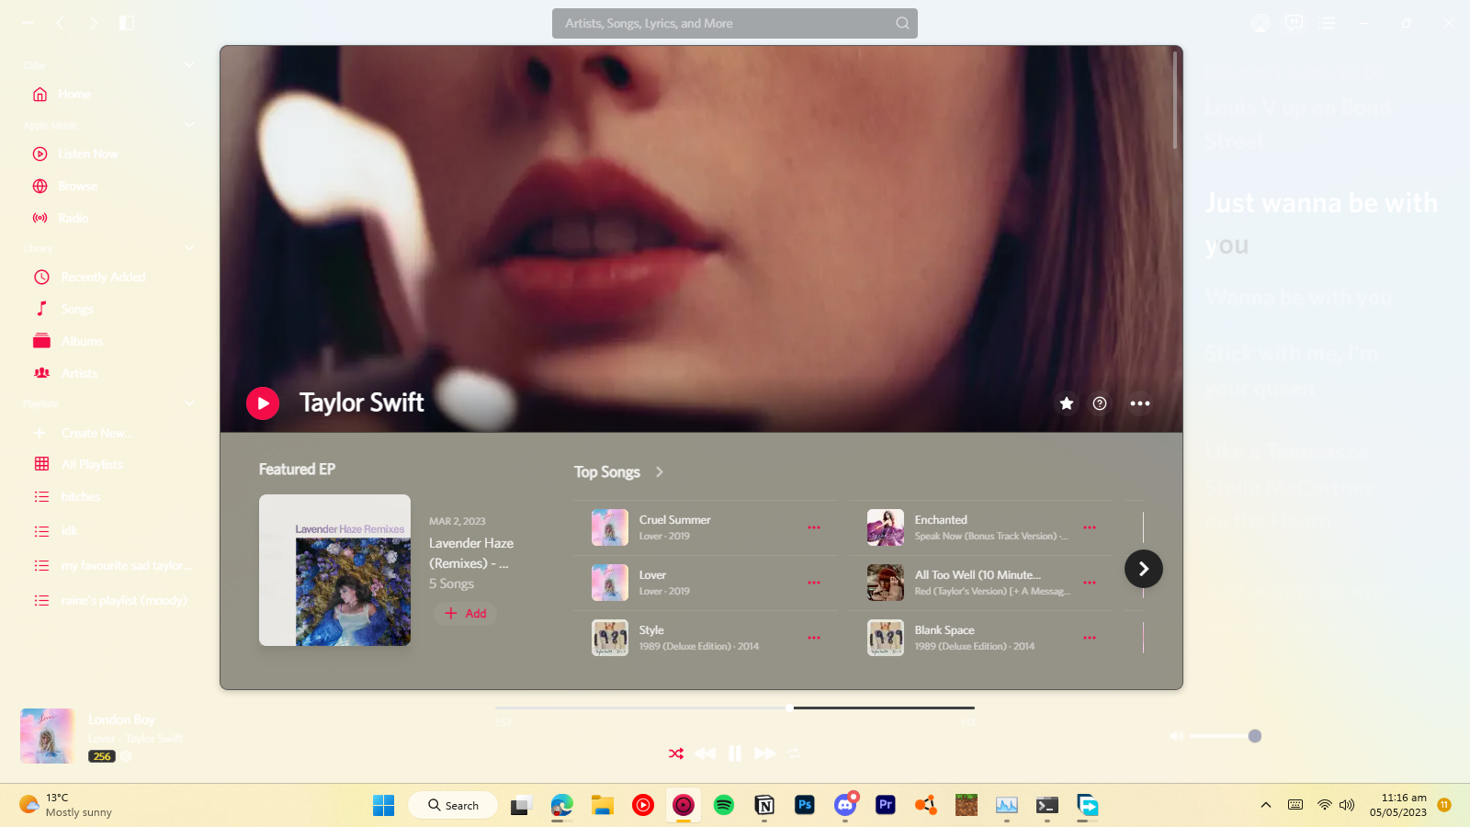The width and height of the screenshot is (1470, 827).
Task: Favorite Taylor Swift with the star icon
Action: tap(1066, 402)
